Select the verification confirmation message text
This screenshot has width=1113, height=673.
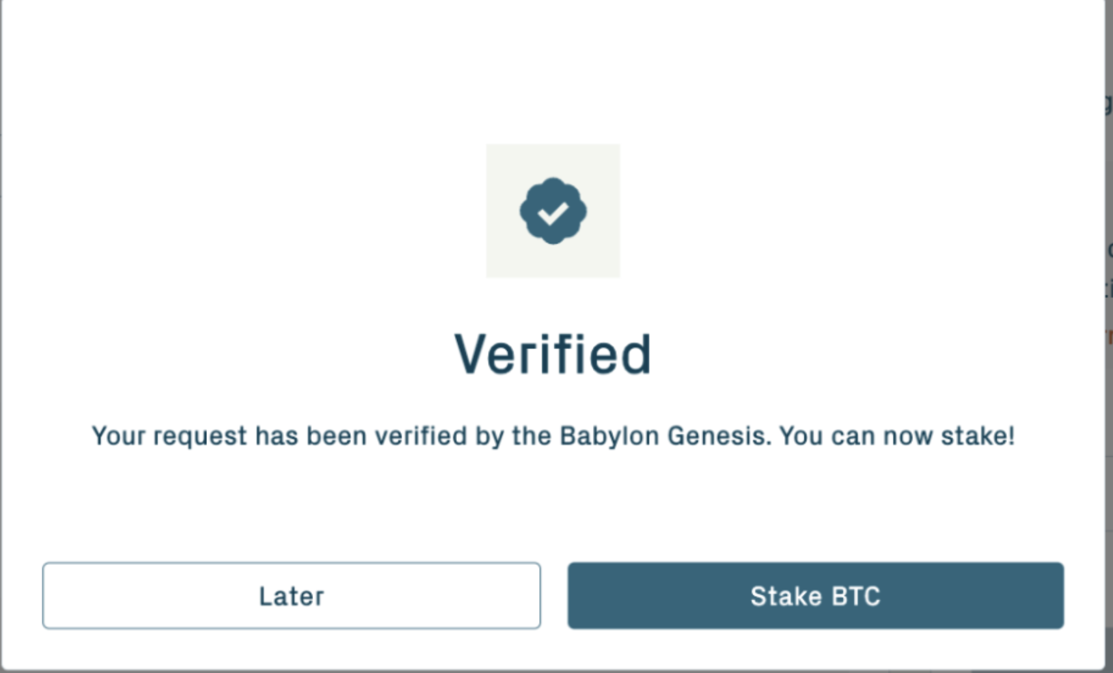click(x=553, y=436)
